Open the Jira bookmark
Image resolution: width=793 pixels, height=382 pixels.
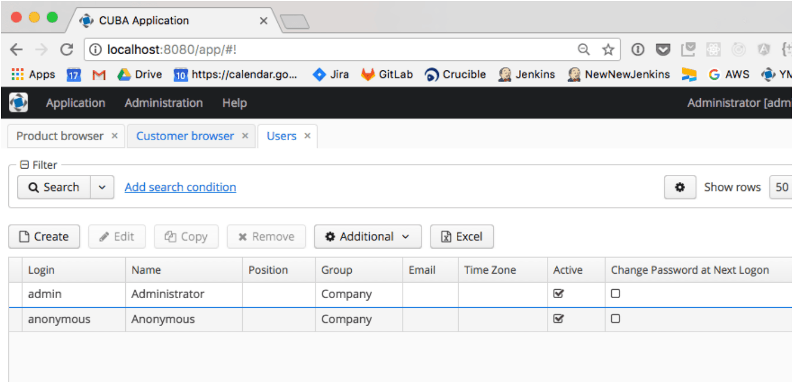331,74
